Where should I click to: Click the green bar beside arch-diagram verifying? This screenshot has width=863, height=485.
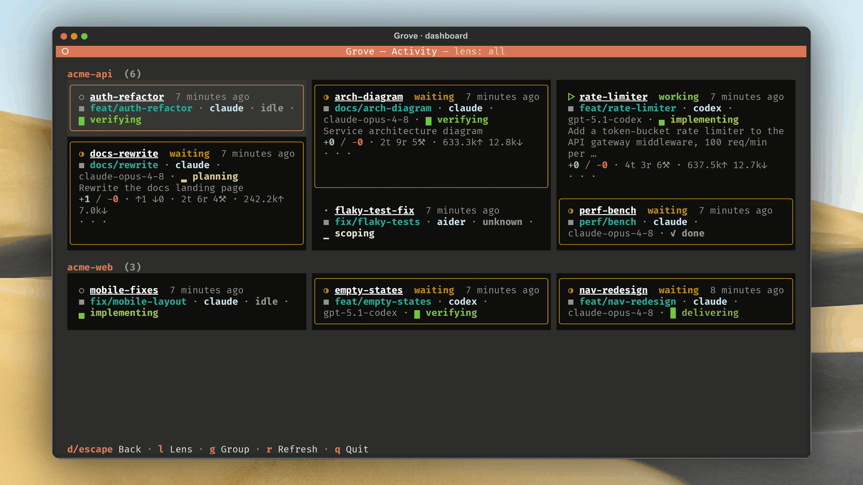point(428,121)
